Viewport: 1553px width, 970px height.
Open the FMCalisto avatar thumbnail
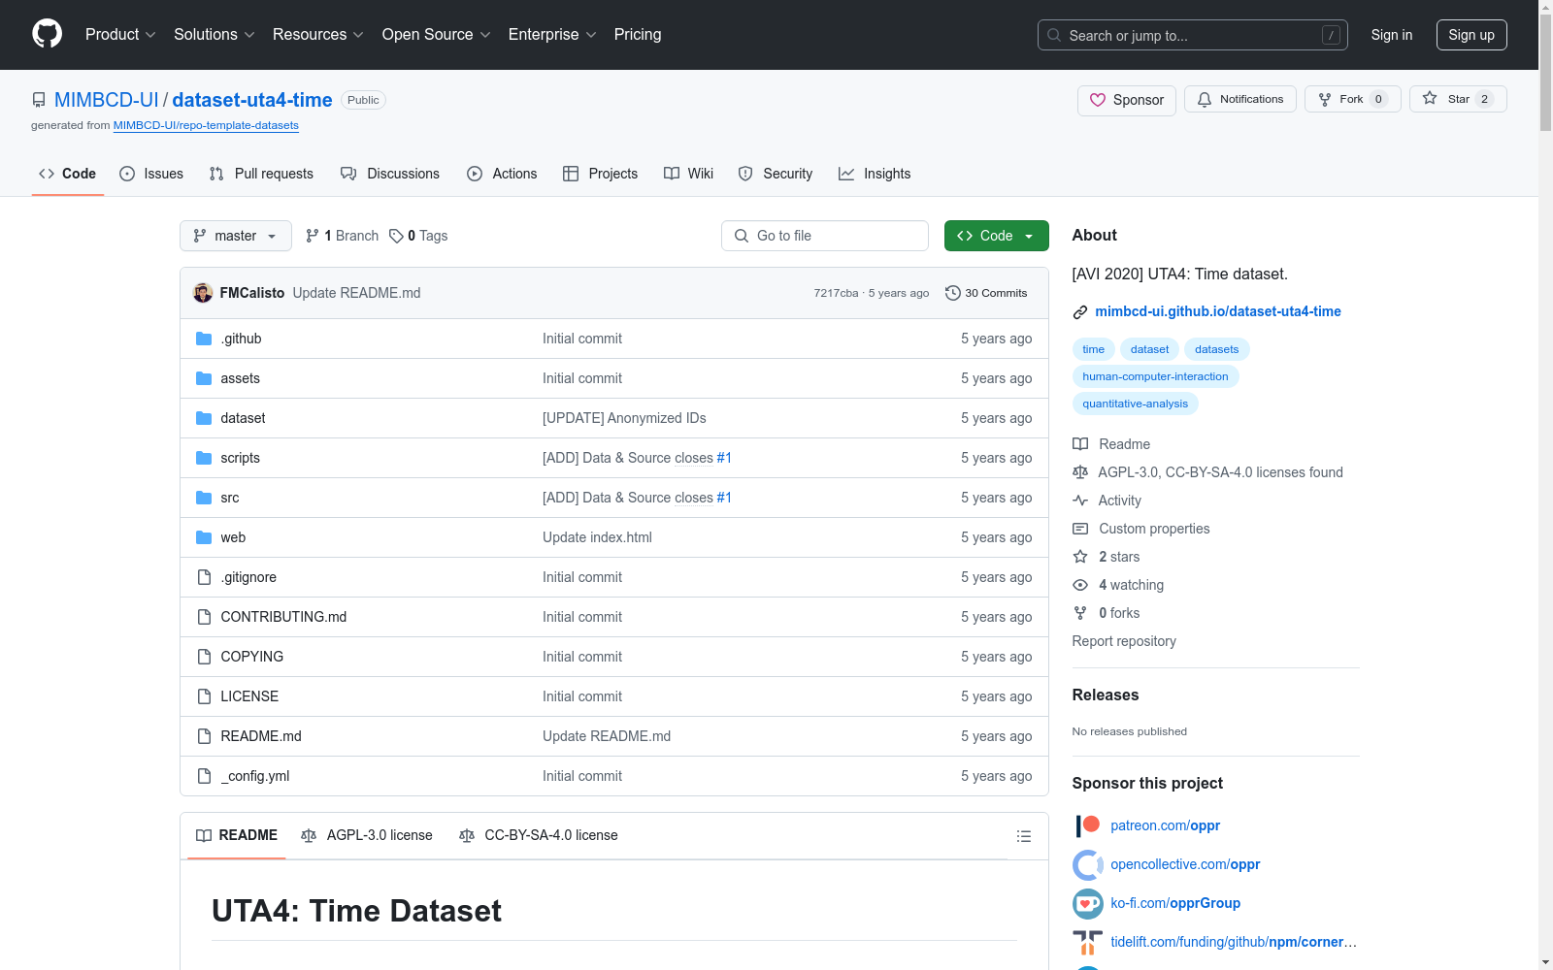(x=203, y=293)
